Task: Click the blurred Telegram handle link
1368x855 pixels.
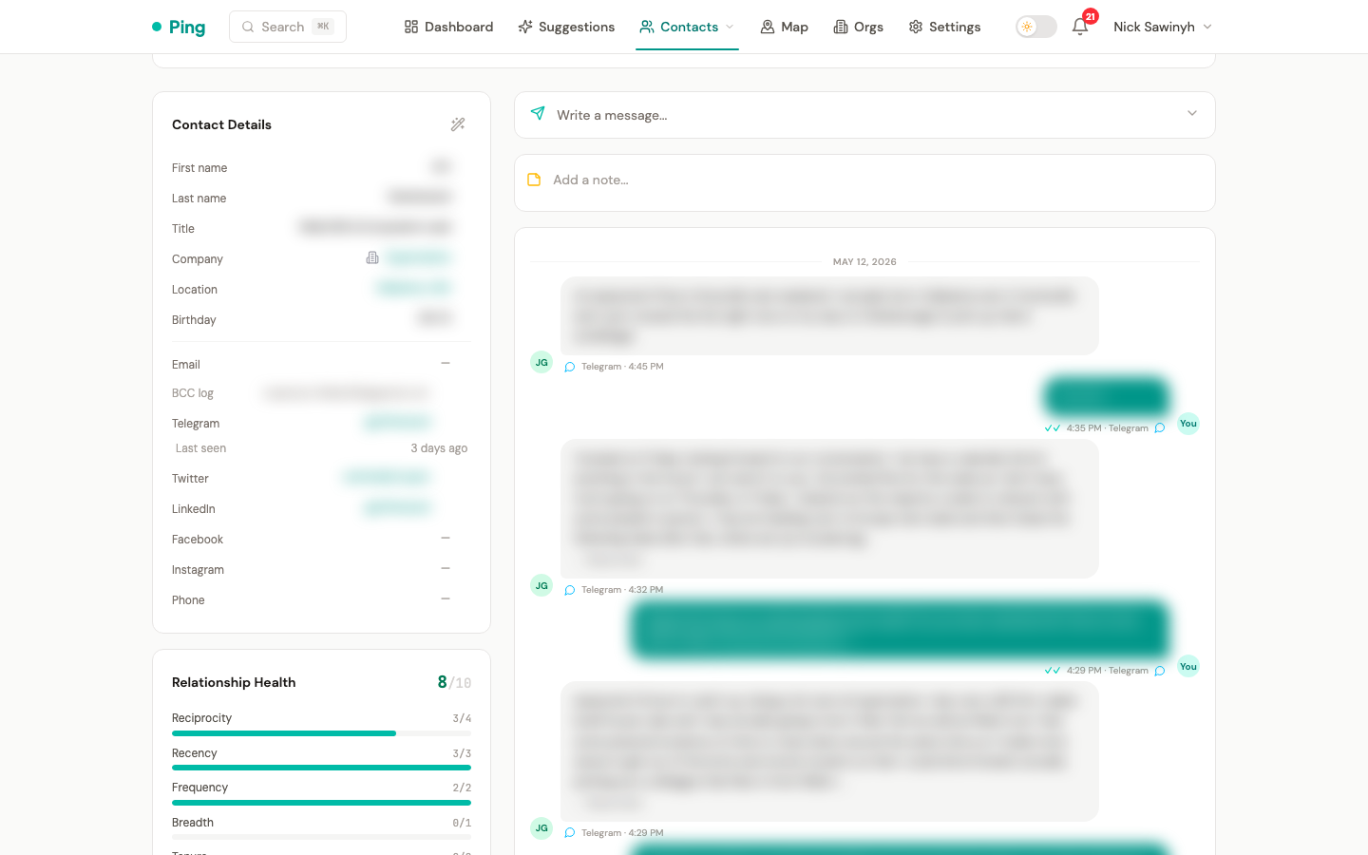Action: [x=397, y=422]
